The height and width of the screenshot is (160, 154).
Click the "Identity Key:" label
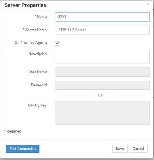[38, 105]
